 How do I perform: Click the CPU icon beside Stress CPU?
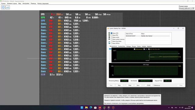pyautogui.click(x=109, y=33)
